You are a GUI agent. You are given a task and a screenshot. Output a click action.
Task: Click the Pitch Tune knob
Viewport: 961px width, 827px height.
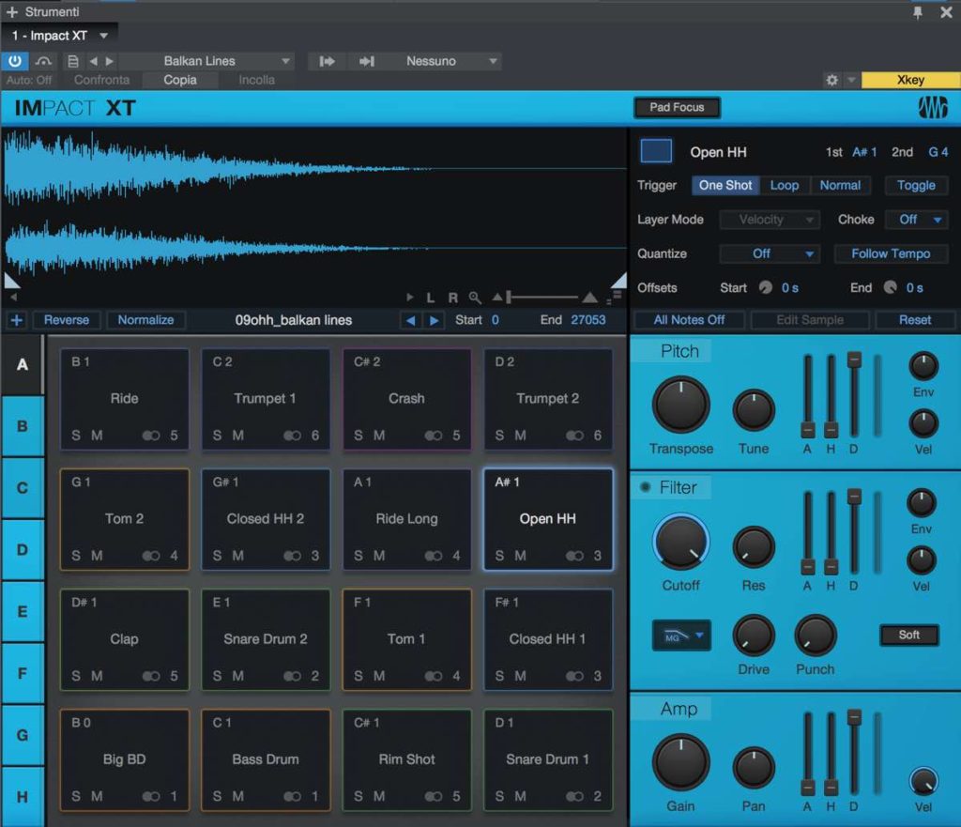(x=754, y=411)
